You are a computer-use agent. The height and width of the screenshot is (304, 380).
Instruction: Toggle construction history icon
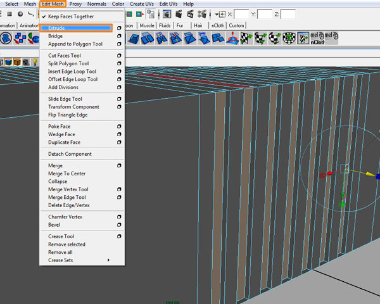click(151, 15)
